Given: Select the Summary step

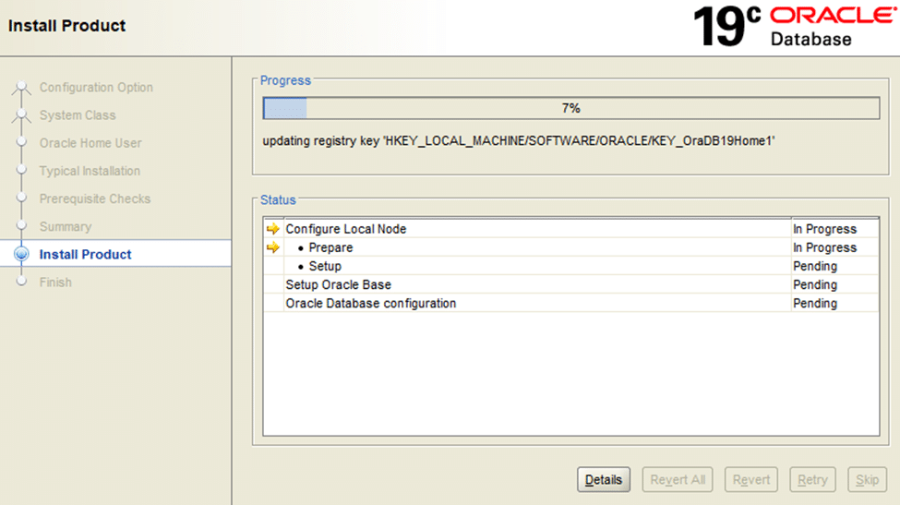Looking at the screenshot, I should pos(65,227).
